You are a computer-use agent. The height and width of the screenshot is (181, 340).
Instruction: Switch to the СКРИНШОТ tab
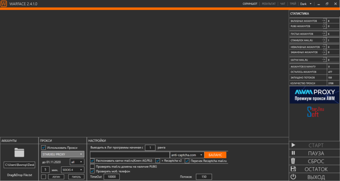click(x=250, y=4)
